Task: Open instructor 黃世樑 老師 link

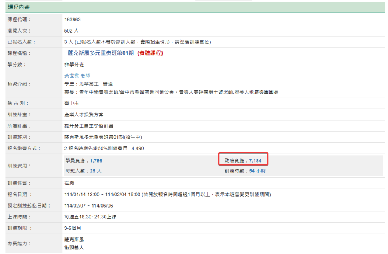Action: [x=77, y=76]
